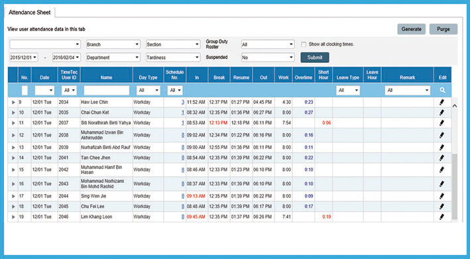Open edit pencil for Chai Chun Ket
470x259 pixels.
441,113
